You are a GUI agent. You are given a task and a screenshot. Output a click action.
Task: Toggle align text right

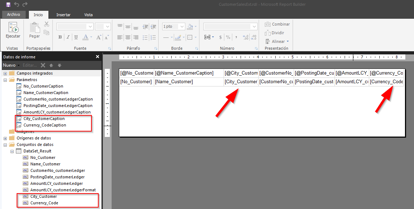click(x=136, y=37)
